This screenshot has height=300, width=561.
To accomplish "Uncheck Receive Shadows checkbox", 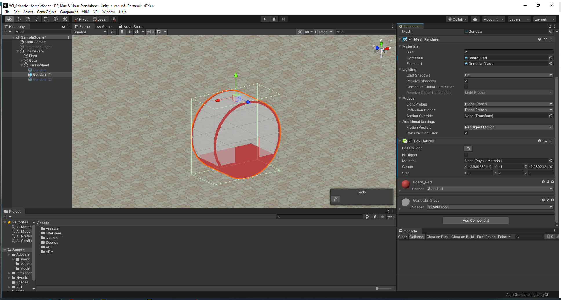I will click(466, 81).
